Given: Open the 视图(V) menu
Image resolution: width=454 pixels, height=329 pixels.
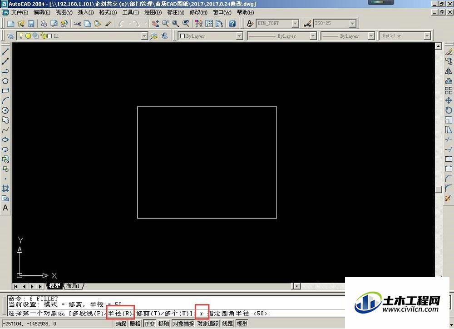Looking at the screenshot, I should coord(64,12).
